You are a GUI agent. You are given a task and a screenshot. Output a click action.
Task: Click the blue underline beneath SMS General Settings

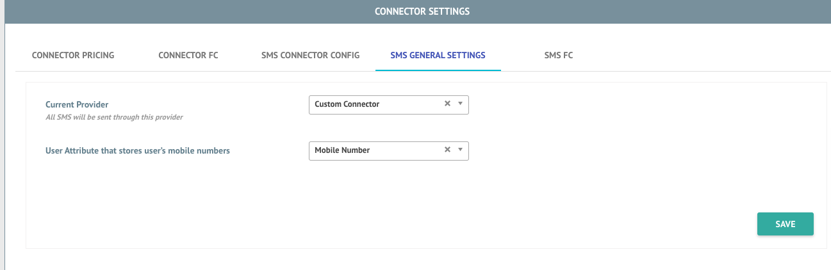click(438, 70)
